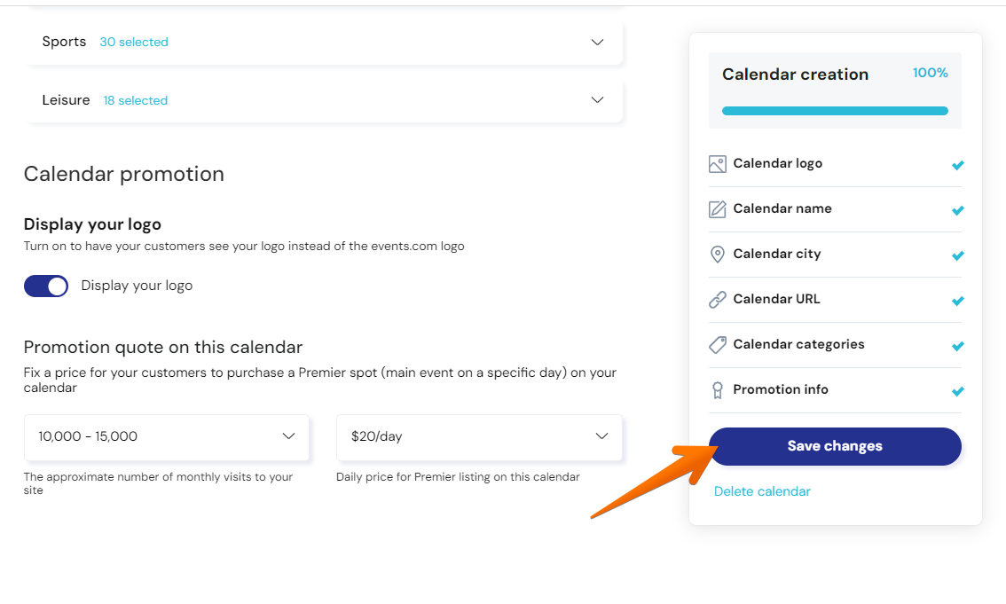Click the Promotion info ribbon icon

[x=718, y=390]
